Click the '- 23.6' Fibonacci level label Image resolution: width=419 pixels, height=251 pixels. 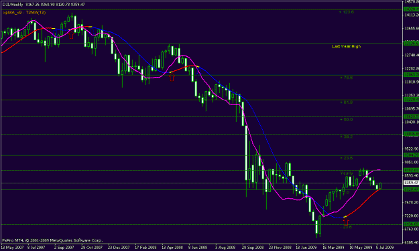pos(346,227)
